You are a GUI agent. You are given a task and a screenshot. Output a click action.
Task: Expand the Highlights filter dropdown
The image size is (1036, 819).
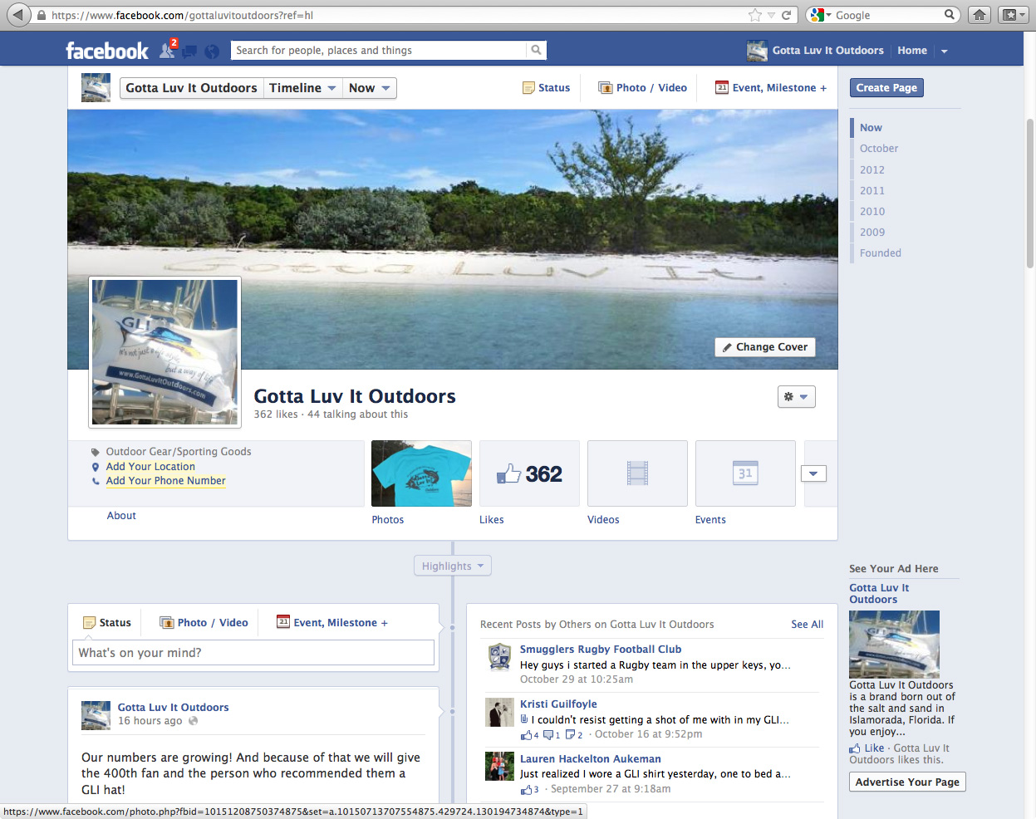click(453, 566)
